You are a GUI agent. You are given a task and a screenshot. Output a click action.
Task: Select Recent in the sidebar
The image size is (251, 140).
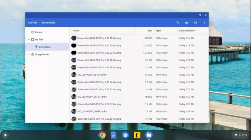click(x=39, y=32)
